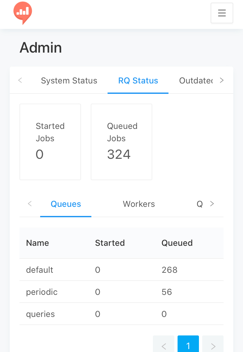Image resolution: width=243 pixels, height=352 pixels.
Task: Click the Started Jobs card
Action: [x=50, y=142]
